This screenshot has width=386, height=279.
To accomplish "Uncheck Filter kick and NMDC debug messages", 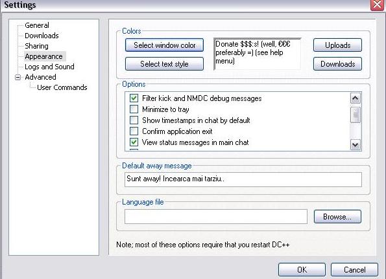I will point(134,98).
